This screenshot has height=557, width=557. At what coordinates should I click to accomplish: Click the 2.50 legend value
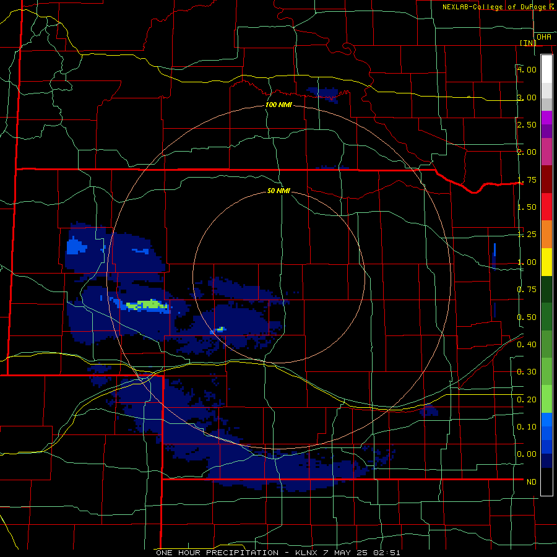tap(527, 124)
